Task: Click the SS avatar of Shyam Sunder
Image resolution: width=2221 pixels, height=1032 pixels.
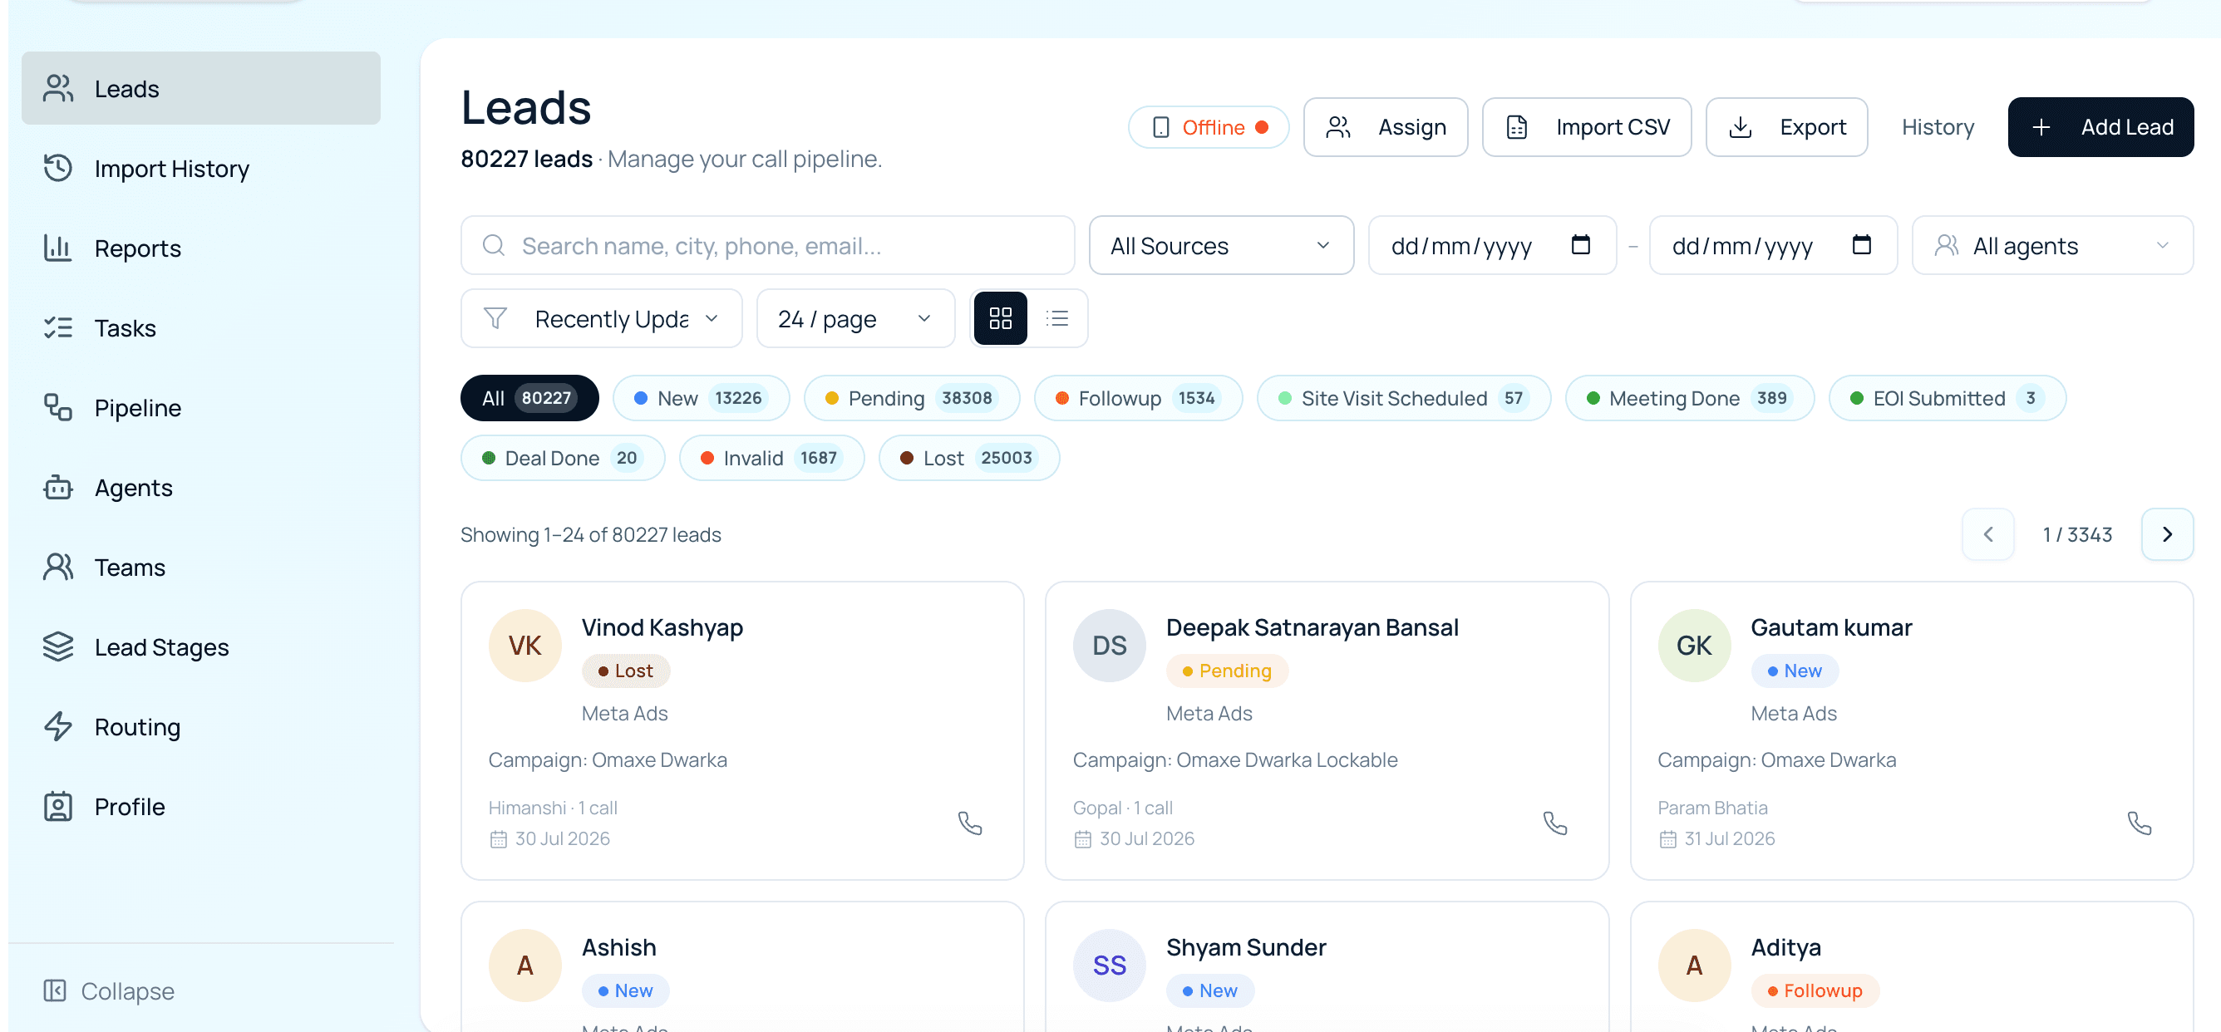Action: click(x=1110, y=965)
